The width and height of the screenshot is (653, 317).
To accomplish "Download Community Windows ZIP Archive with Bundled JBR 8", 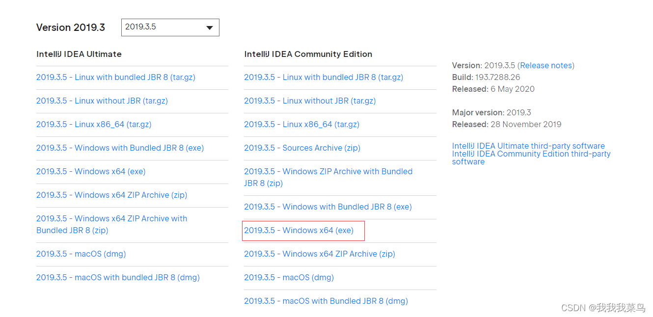I will 328,177.
